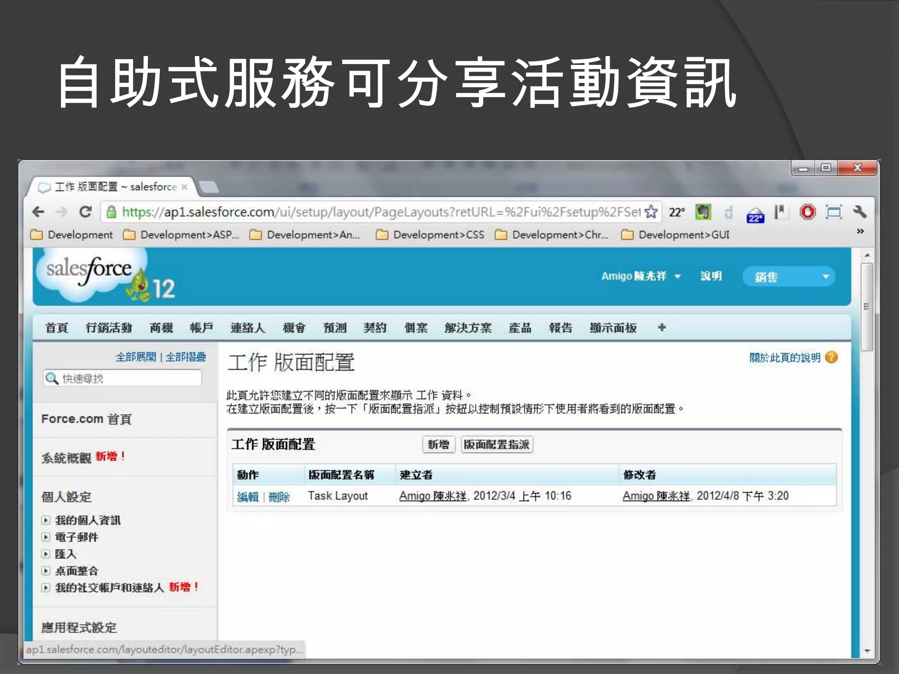899x674 pixels.
Task: Click 全部展開 link
Action: (136, 357)
